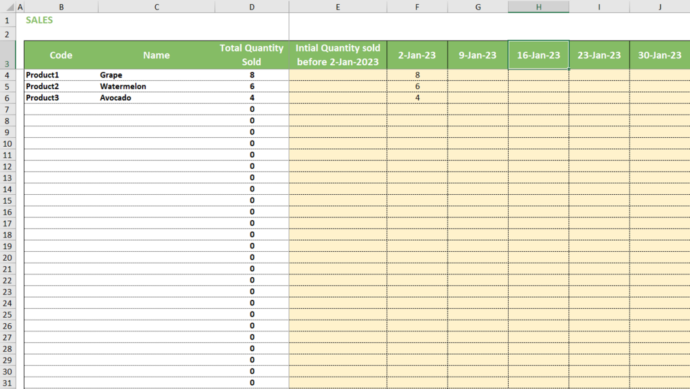Click Watermelon's empty 16-Jan-23 cell

pyautogui.click(x=539, y=86)
